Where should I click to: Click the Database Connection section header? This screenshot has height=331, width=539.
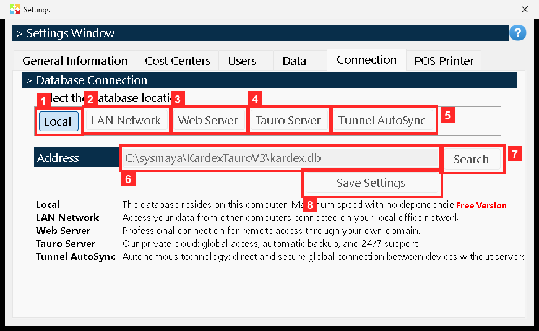coord(269,80)
